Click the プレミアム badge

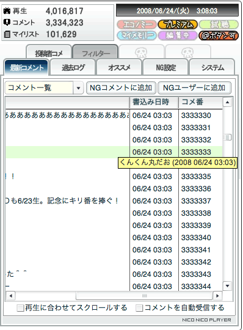178,24
